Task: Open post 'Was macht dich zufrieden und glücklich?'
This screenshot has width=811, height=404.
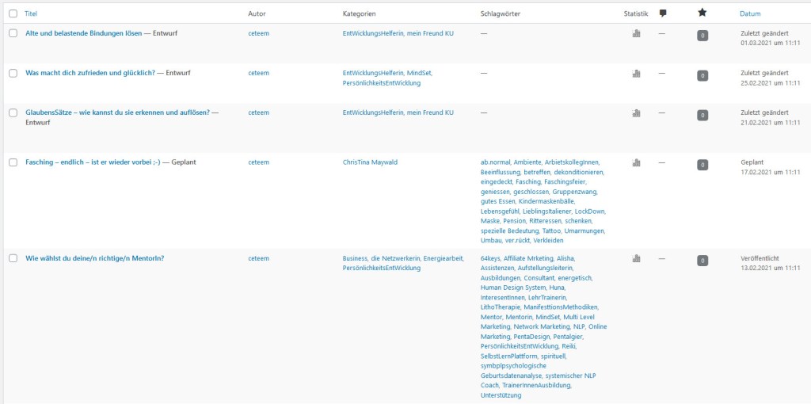Action: (89, 73)
